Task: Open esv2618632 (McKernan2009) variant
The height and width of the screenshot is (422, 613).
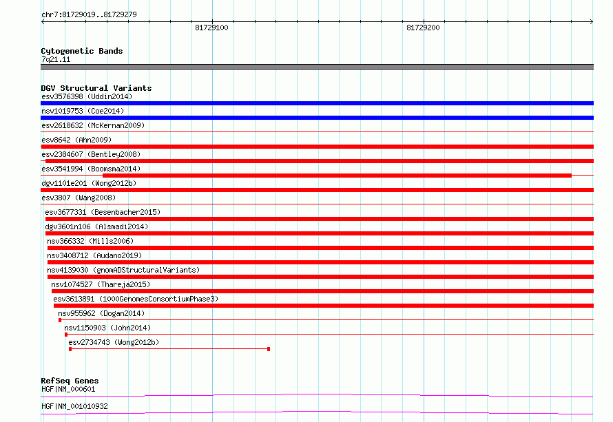Action: click(93, 125)
